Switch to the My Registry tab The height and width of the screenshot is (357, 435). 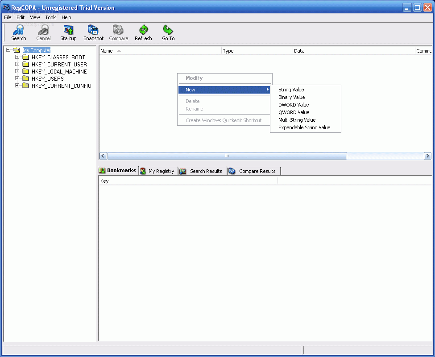point(158,171)
